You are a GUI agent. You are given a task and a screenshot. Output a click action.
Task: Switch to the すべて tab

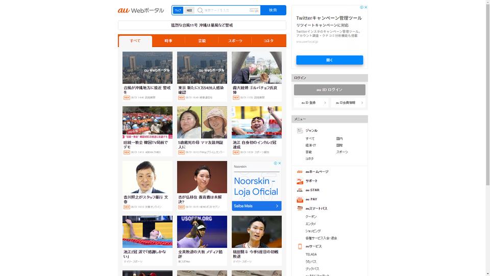pos(135,41)
